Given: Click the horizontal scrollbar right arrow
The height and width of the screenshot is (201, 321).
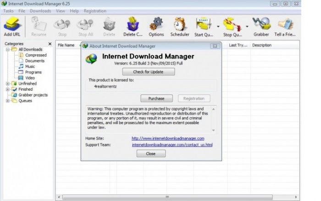Looking at the screenshot, I should [296, 197].
